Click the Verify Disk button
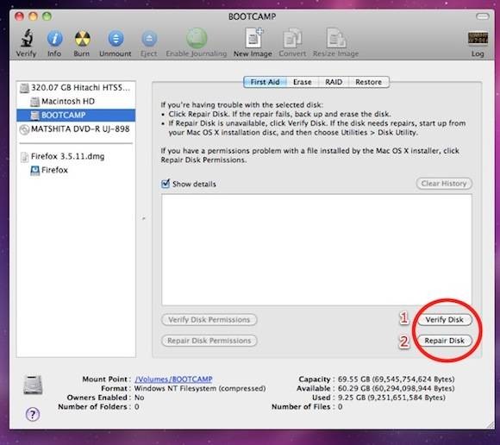Screen dimensions: 500x445 pyautogui.click(x=445, y=320)
